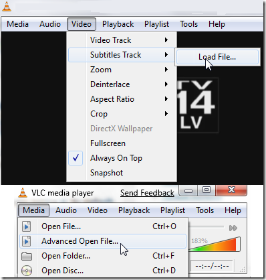Expand the Crop submenu arrow
Image resolution: width=266 pixels, height=280 pixels.
coord(166,114)
